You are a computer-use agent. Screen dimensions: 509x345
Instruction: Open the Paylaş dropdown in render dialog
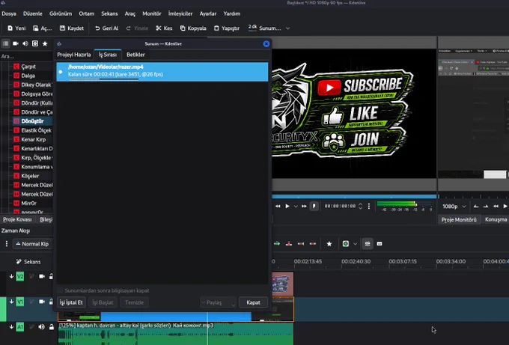[218, 302]
